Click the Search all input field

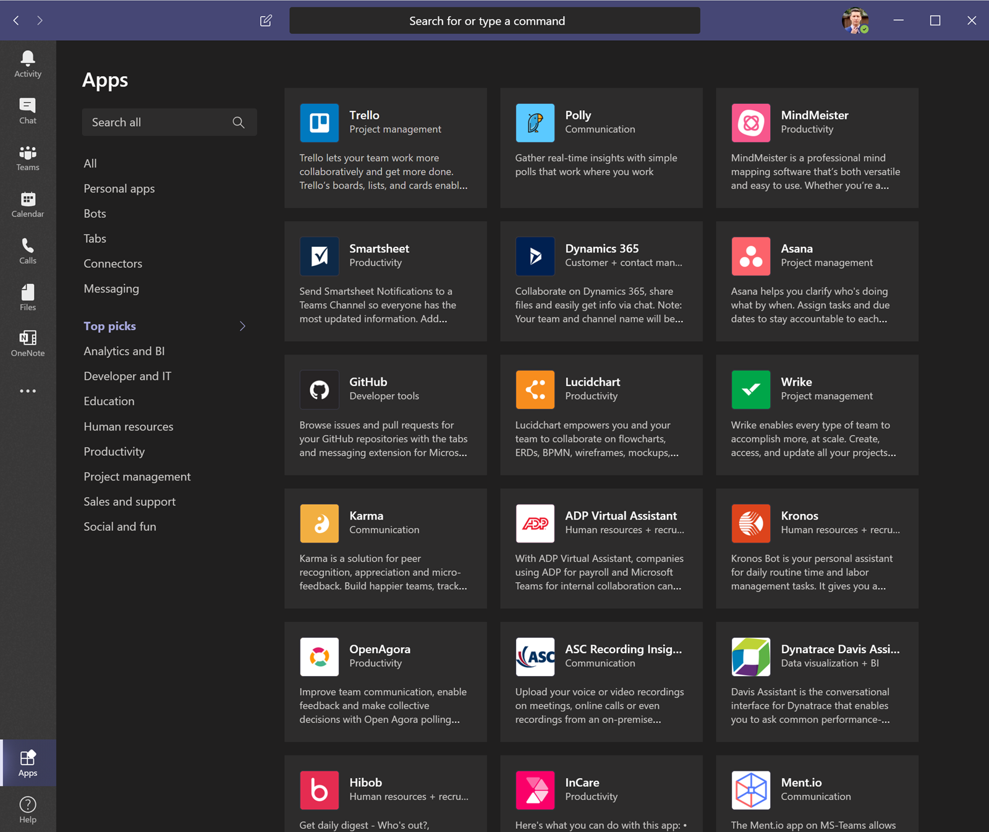pos(169,122)
